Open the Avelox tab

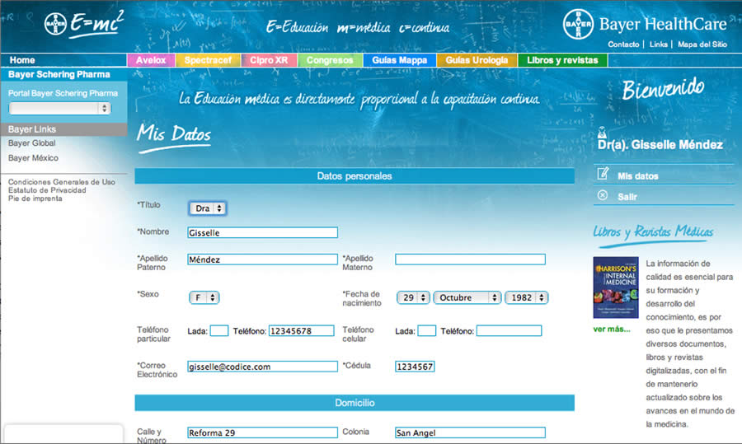[x=151, y=60]
